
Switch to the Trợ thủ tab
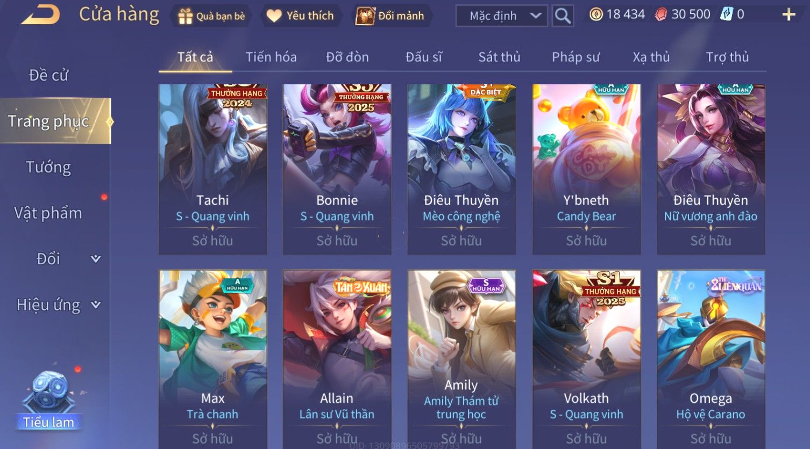click(727, 57)
